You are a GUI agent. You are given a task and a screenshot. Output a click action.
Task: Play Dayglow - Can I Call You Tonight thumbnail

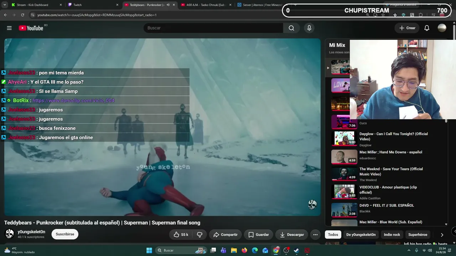344,139
